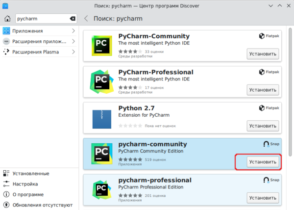Install pycharm-community Snap package

[x=263, y=162]
